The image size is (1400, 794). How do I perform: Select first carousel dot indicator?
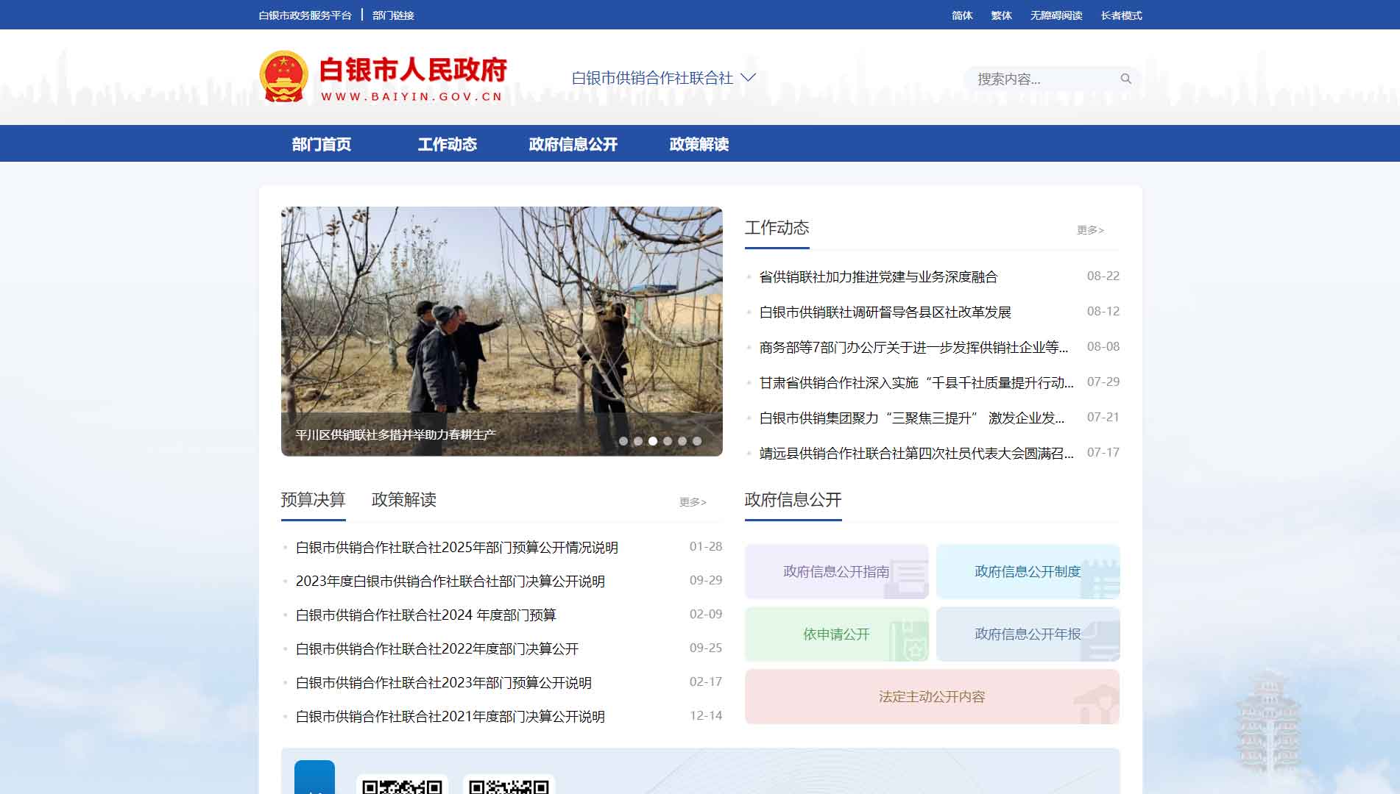pyautogui.click(x=623, y=441)
